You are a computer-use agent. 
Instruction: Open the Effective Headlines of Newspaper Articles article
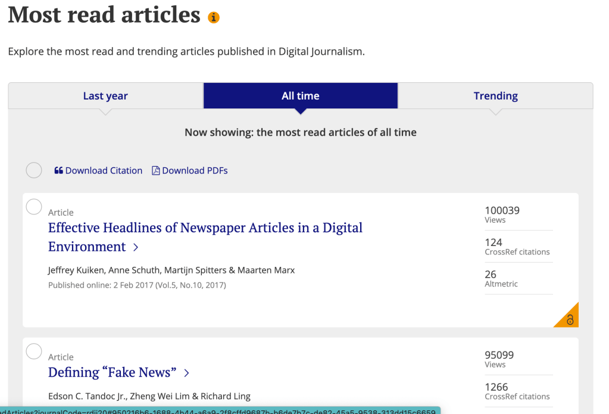pos(205,228)
